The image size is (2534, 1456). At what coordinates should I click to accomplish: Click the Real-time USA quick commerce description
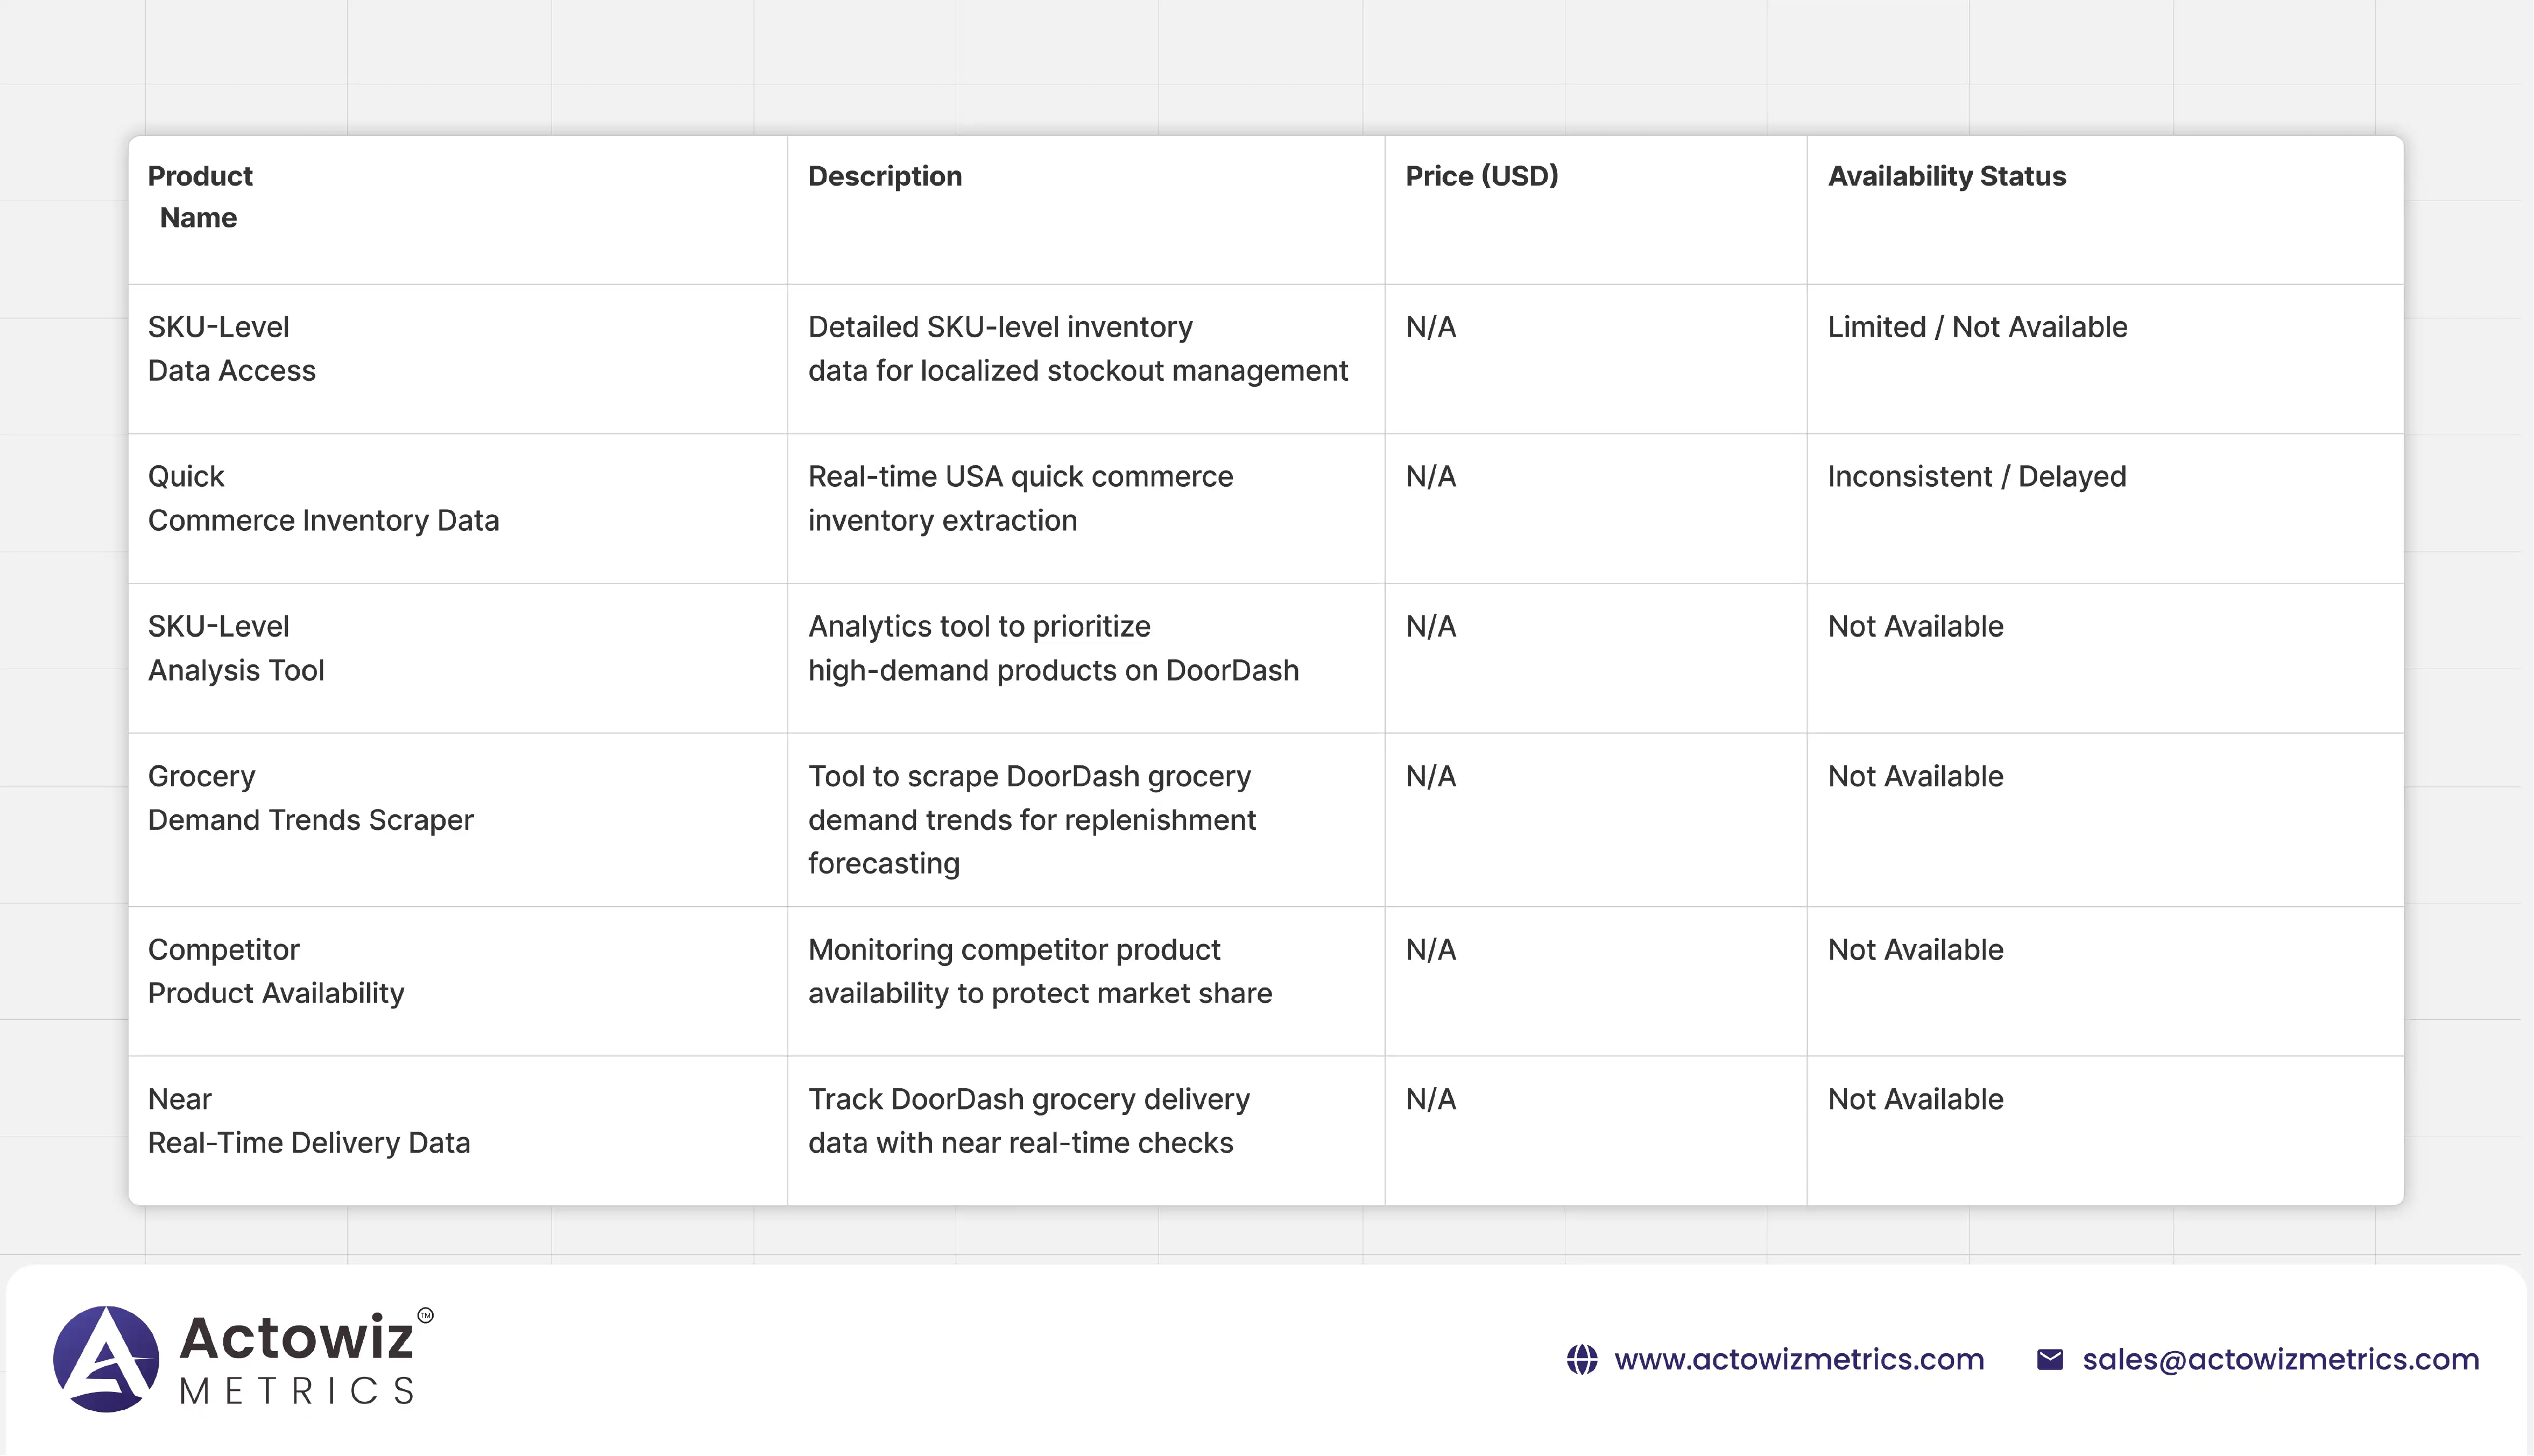click(x=1020, y=498)
